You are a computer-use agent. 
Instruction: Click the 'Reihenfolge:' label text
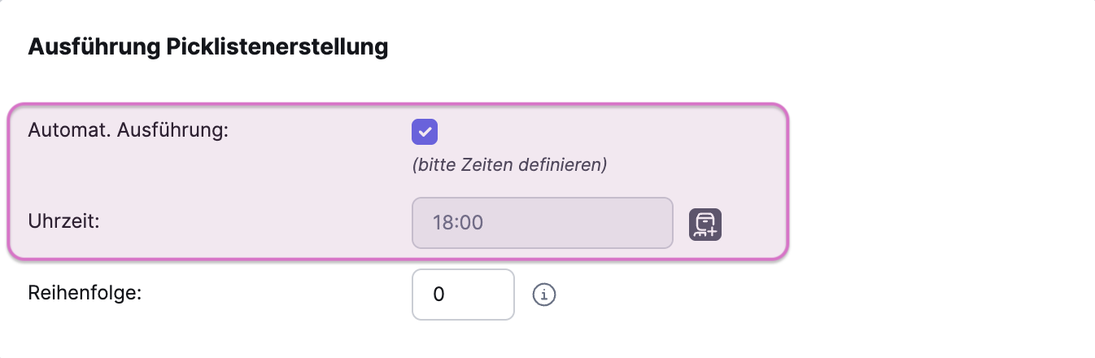click(85, 293)
